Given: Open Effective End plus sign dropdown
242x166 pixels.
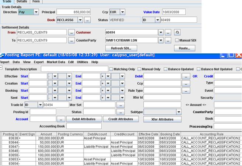Looking at the screenshot, I should click(x=108, y=76).
